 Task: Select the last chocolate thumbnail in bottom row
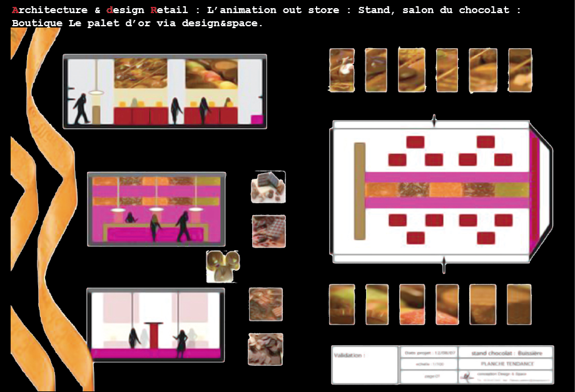(x=519, y=304)
